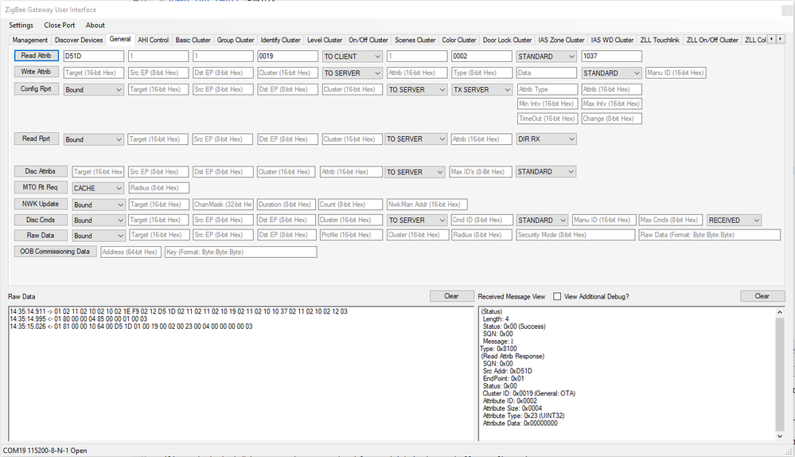Switch to the On/Off Cluster tab

(x=368, y=40)
